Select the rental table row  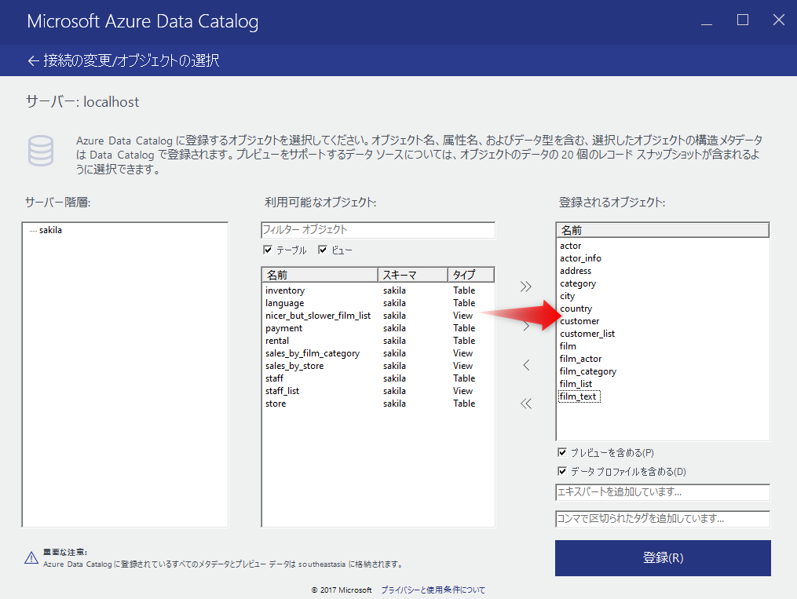[378, 341]
